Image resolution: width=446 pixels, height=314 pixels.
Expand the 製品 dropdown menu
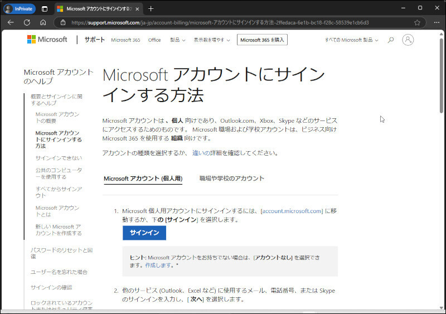click(x=177, y=40)
